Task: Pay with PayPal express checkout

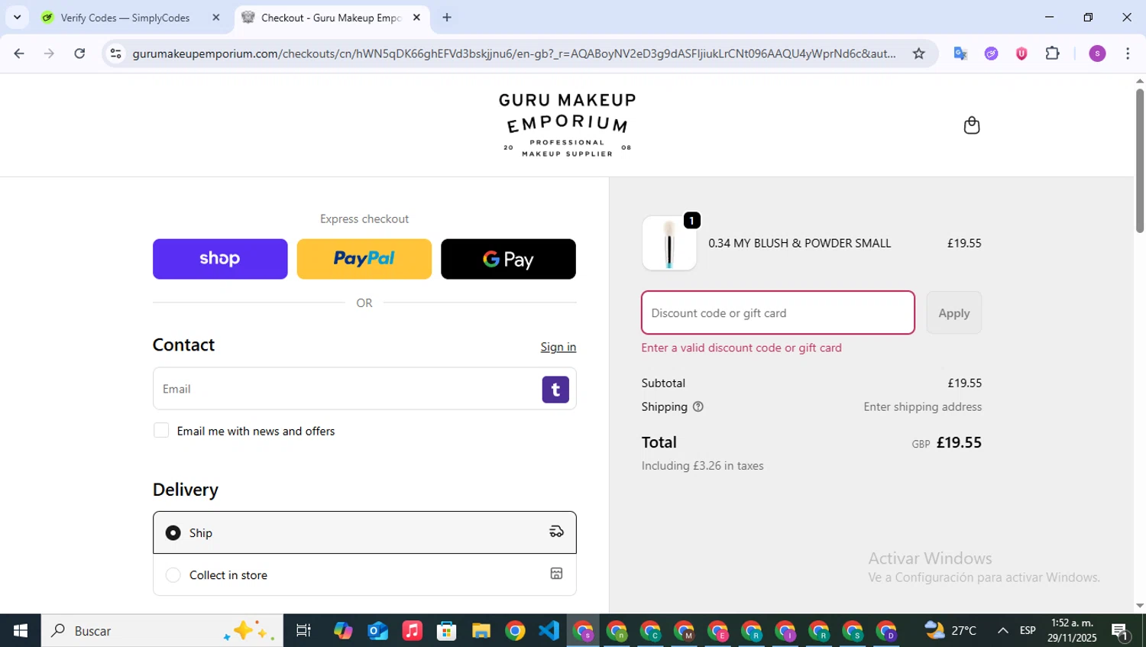Action: point(364,259)
